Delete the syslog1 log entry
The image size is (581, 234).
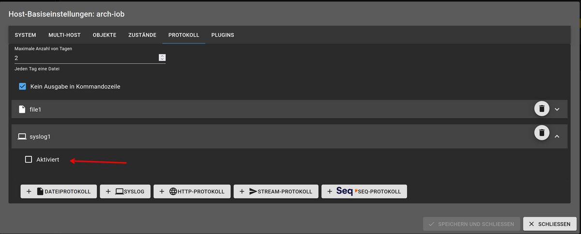pyautogui.click(x=542, y=132)
